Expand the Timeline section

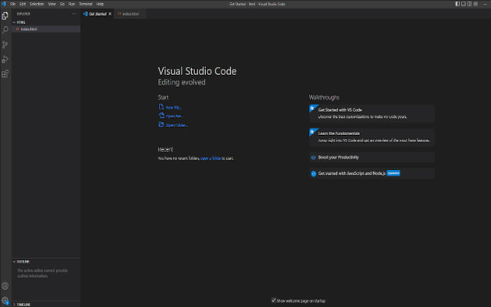(14, 305)
